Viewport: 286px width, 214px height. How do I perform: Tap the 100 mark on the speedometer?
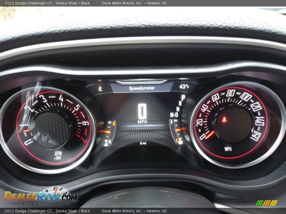pyautogui.click(x=246, y=96)
